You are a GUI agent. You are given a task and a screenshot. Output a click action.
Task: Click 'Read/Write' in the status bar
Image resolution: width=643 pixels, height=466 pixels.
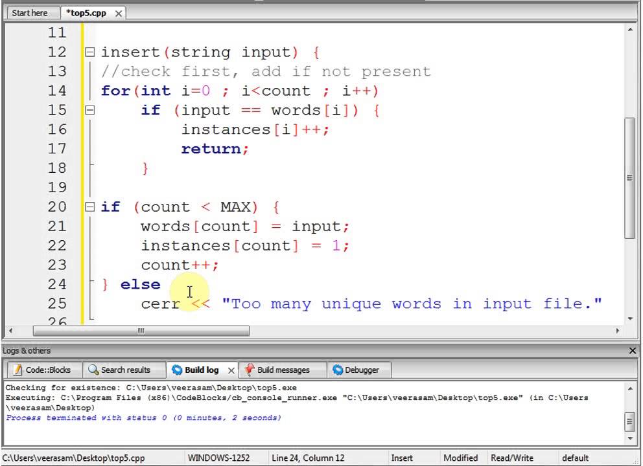point(512,458)
